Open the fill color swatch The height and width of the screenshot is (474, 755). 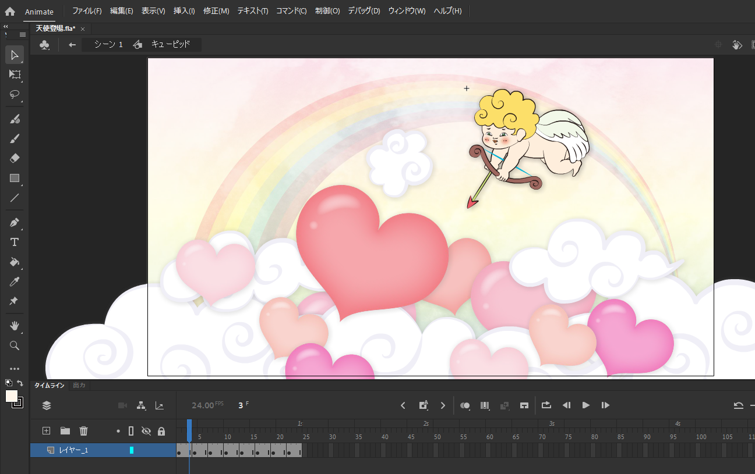tap(12, 396)
